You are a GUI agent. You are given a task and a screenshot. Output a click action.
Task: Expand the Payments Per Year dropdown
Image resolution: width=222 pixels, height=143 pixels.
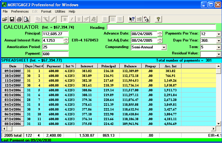218,34
